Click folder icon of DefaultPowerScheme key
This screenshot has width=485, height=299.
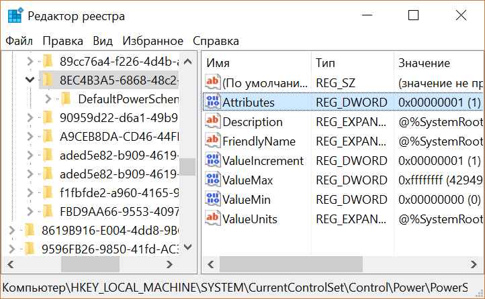pyautogui.click(x=67, y=99)
